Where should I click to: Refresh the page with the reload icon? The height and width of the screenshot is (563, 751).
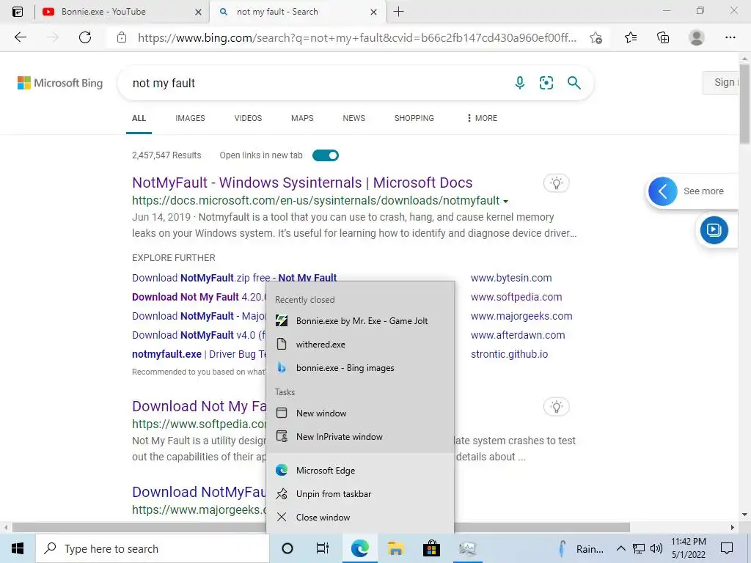coord(85,37)
